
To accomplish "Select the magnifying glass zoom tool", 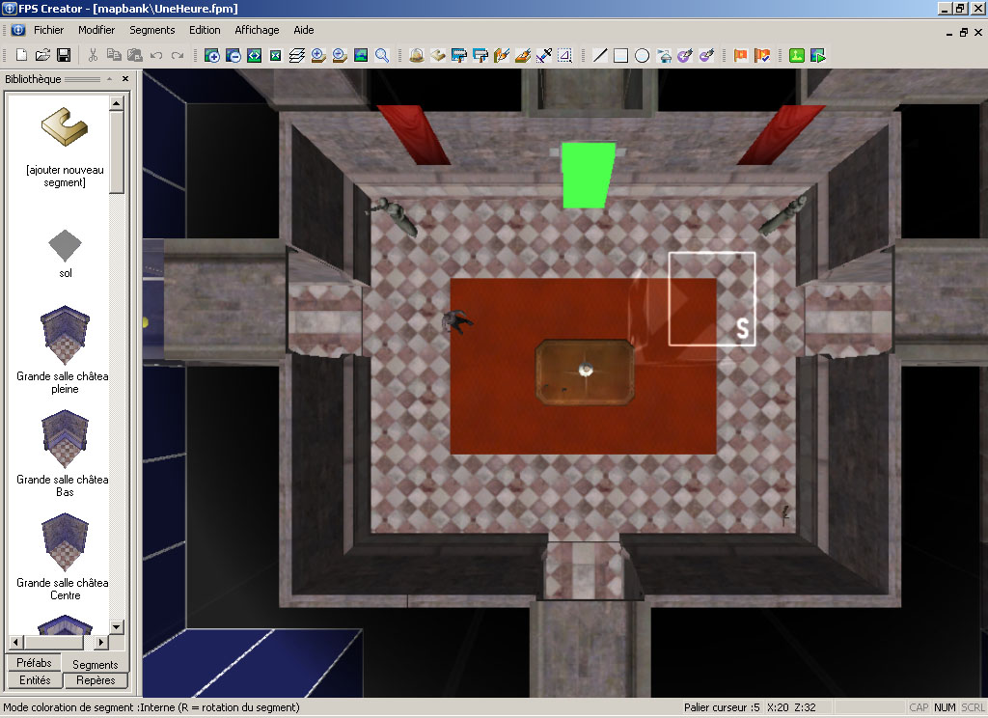I will tap(382, 55).
